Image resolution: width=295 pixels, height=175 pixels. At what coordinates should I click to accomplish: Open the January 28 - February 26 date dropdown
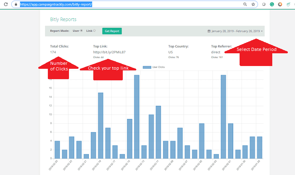coord(235,31)
